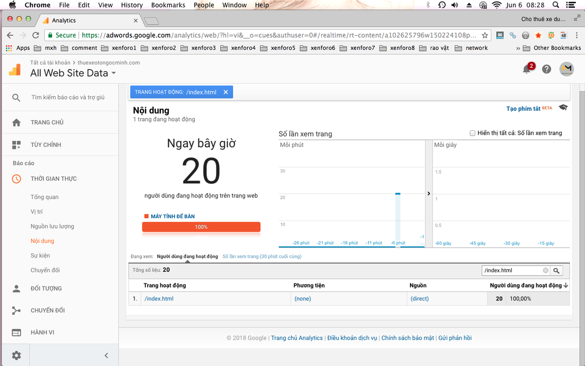Open the xenforo1 bookmark folder

118,48
